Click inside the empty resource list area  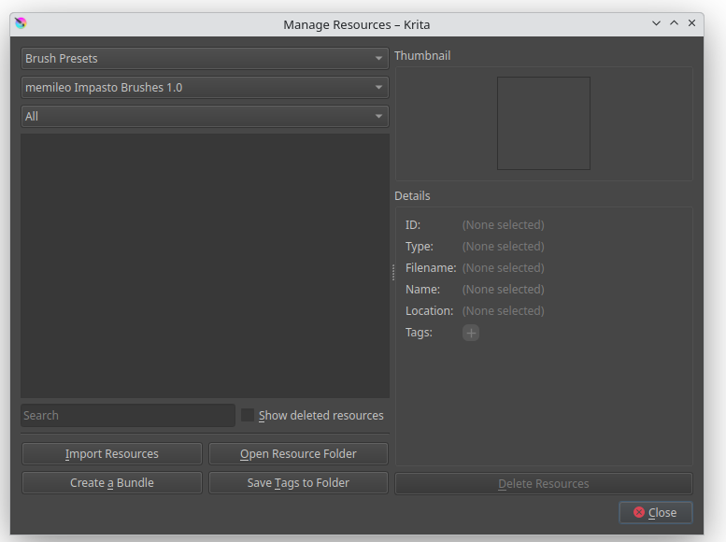coord(205,265)
